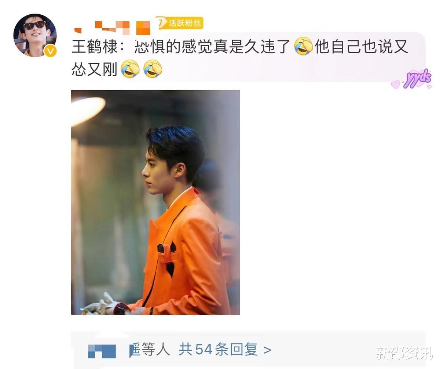The width and height of the screenshot is (440, 369).
Task: Click the first laughing emoji after 又怂又刚
Action: [130, 69]
